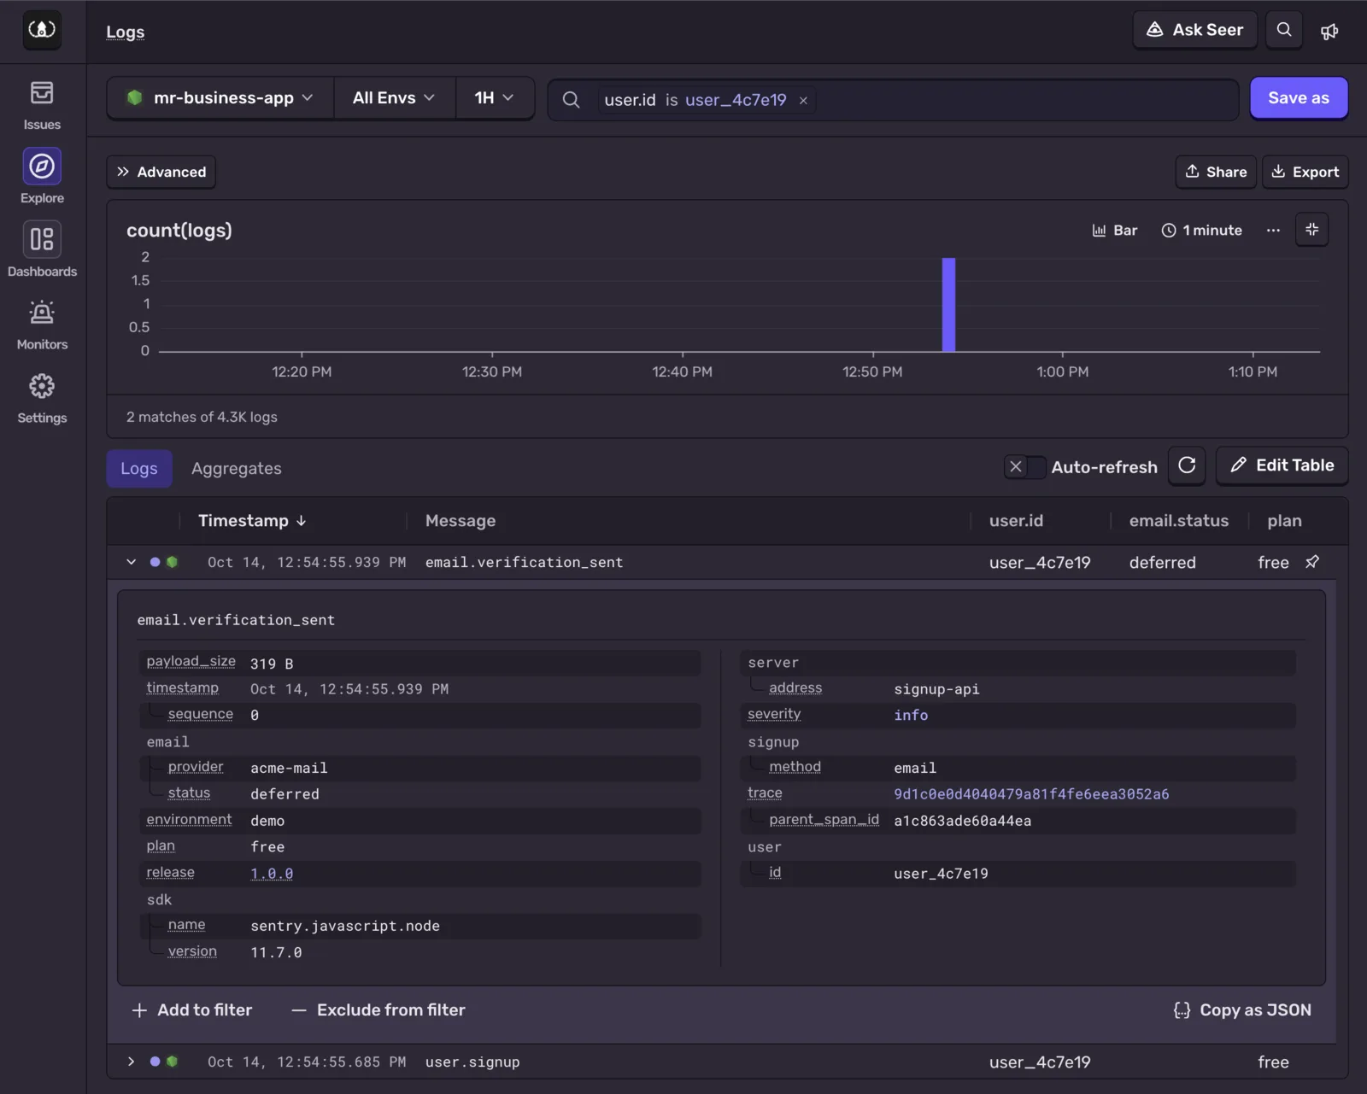Expand the user.signup log row
Screen dimensions: 1367x1094
[x=131, y=1062]
